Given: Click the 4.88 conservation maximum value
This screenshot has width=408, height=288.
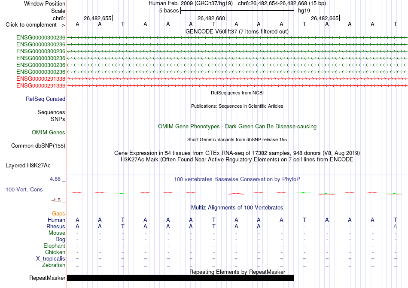Looking at the screenshot, I should (x=55, y=179).
